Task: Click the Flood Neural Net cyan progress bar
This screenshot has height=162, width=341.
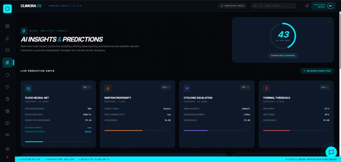Action: (x=56, y=142)
